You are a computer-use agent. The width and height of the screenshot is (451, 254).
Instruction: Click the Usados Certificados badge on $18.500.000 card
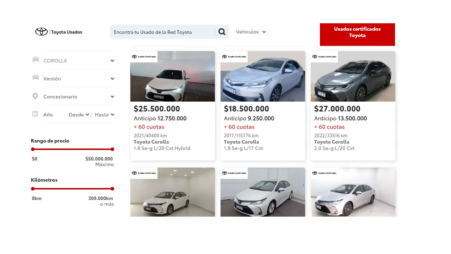[234, 56]
